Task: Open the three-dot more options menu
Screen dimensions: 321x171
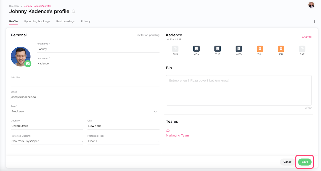Action: coord(314,22)
